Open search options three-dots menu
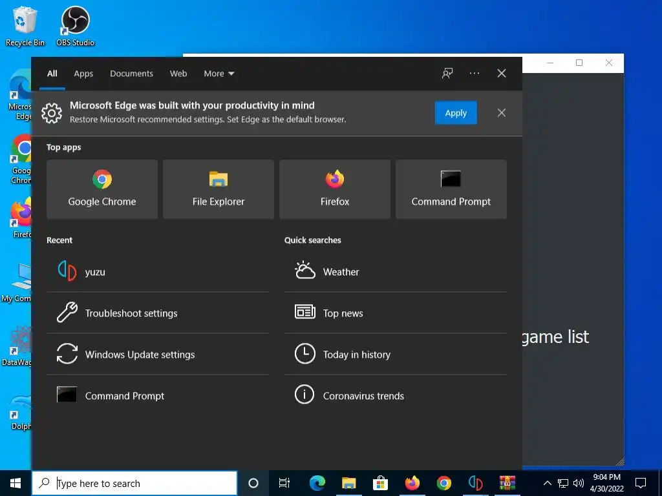The image size is (662, 496). coord(474,74)
